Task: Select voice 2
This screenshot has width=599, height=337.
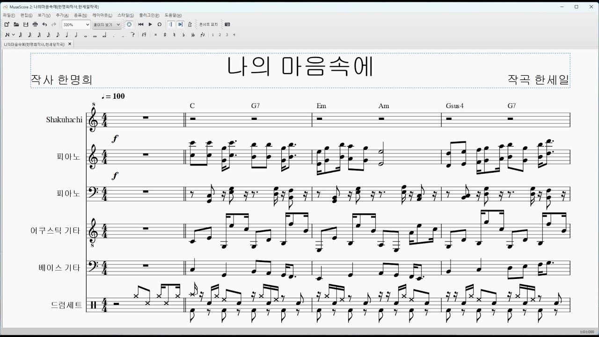Action: tap(220, 35)
